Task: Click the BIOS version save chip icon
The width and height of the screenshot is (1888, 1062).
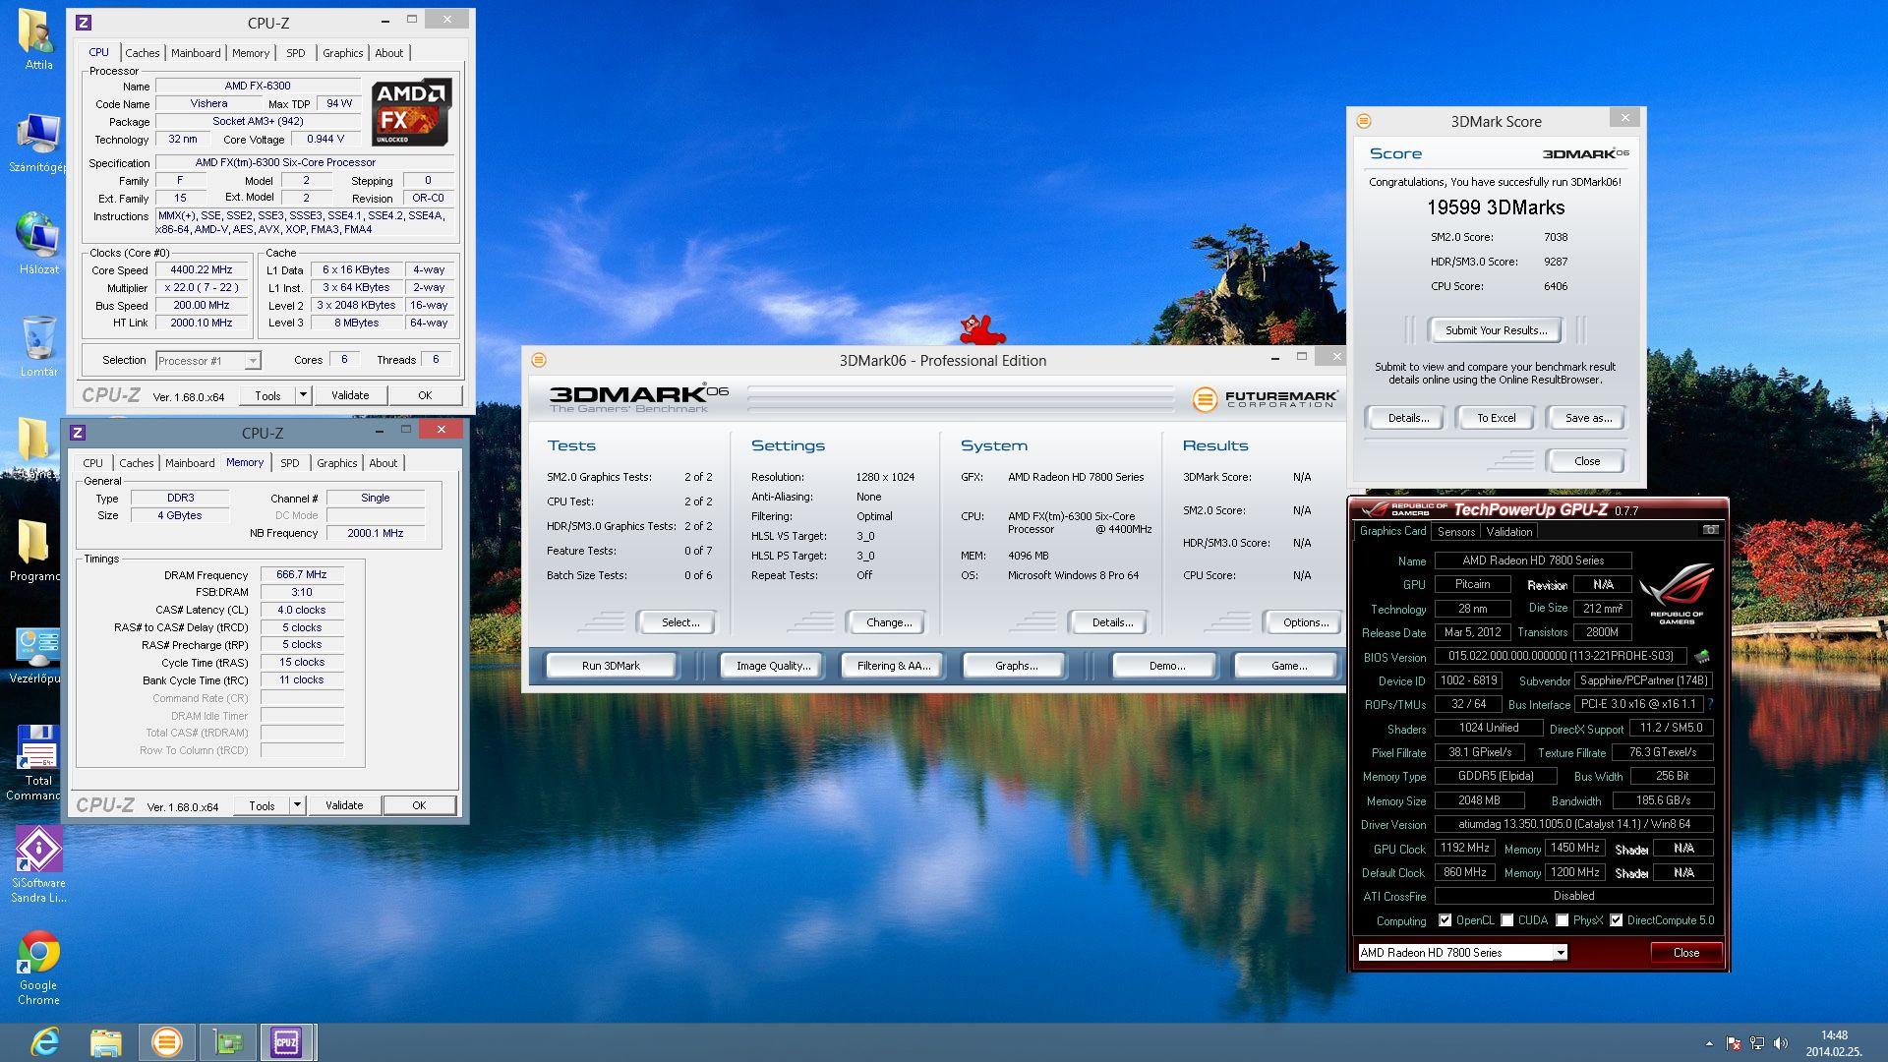Action: [1702, 656]
